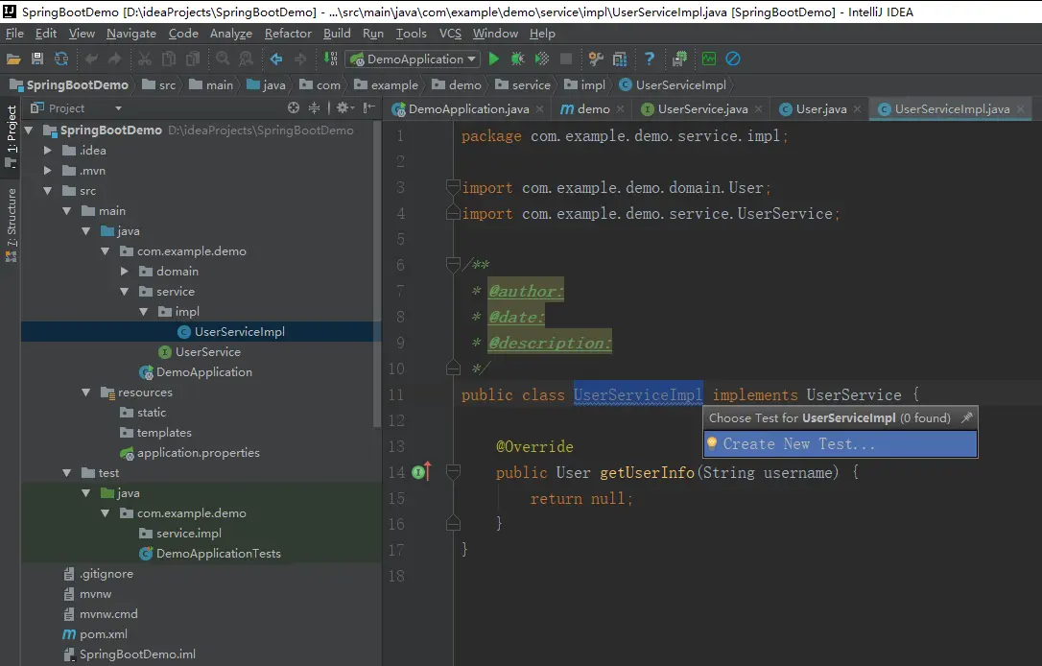Start debugging with the Debug bug icon

pyautogui.click(x=517, y=59)
